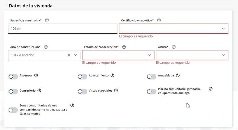Screen dimensions: 238x130
Task: Turn on the Amueblada switch
Action: pos(151,76)
